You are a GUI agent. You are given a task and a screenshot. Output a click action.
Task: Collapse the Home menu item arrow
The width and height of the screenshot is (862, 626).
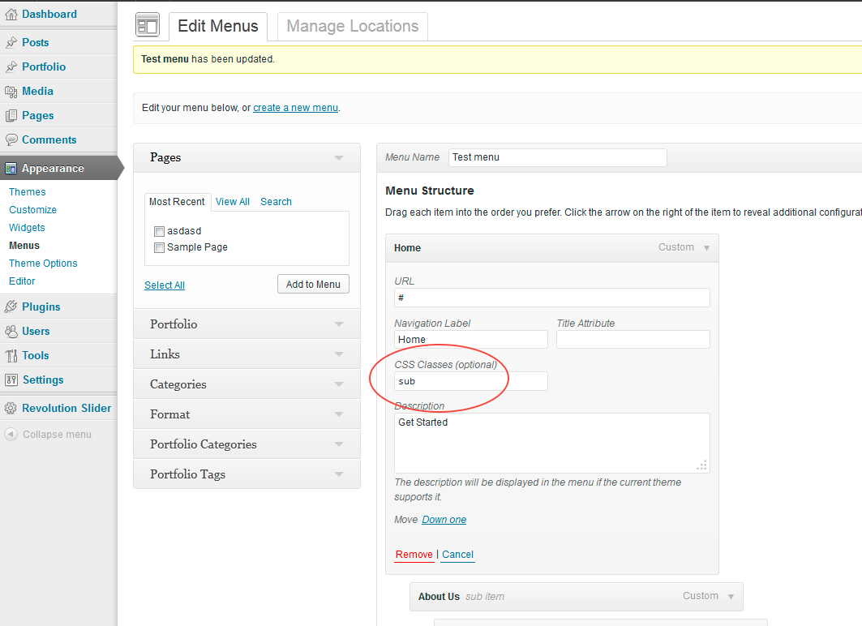pos(706,248)
